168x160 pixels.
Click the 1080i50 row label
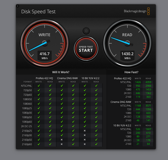(x=27, y=99)
